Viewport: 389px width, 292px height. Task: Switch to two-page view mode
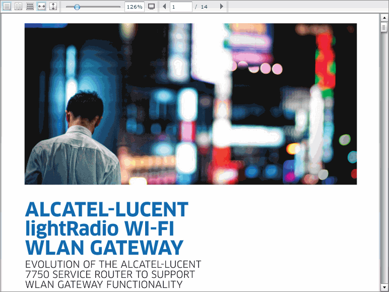pos(18,7)
